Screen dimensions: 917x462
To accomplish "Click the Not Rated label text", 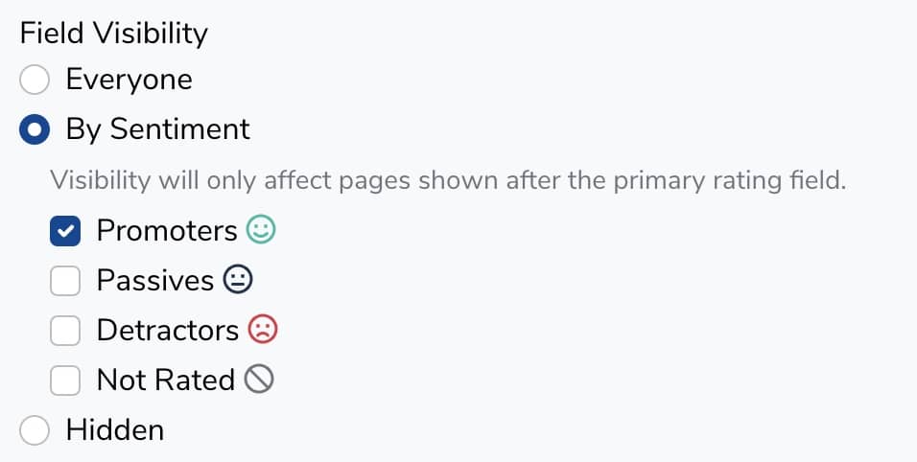I will [x=165, y=380].
